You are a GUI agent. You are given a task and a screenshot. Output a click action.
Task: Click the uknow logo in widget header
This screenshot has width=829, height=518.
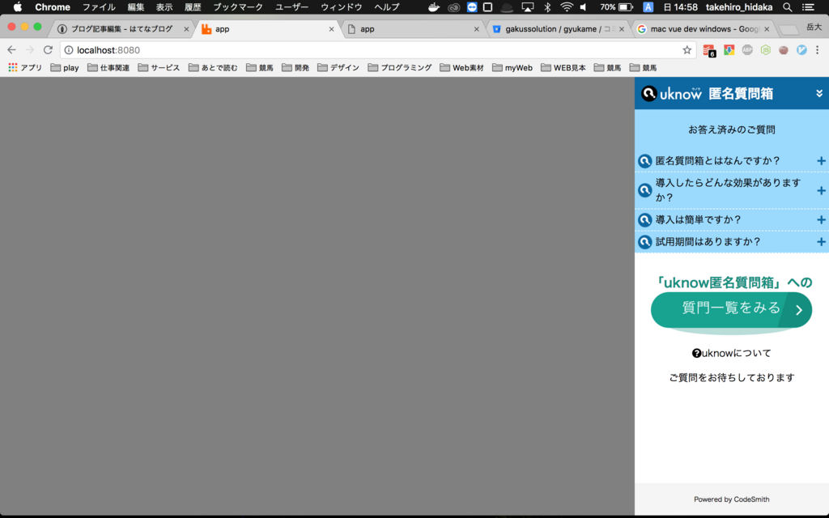click(671, 94)
